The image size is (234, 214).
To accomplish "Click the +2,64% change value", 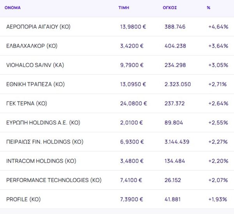I will point(218,103).
